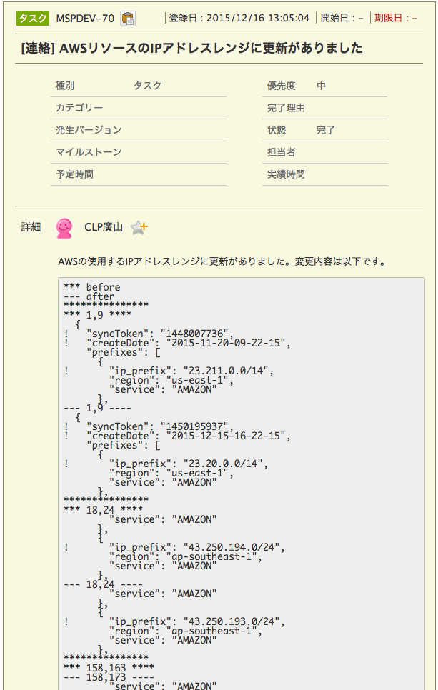Click the star-plus icon beside CLP廣山
Screen dimensions: 438x690
(139, 228)
